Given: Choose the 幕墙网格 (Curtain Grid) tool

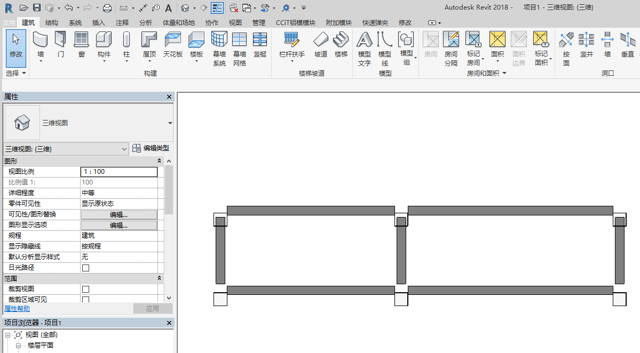Looking at the screenshot, I should 240,49.
